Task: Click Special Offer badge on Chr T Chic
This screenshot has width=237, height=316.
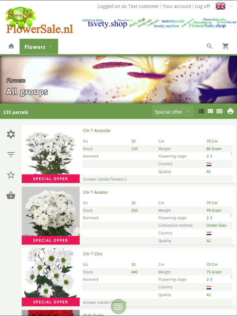Action: 51,302
